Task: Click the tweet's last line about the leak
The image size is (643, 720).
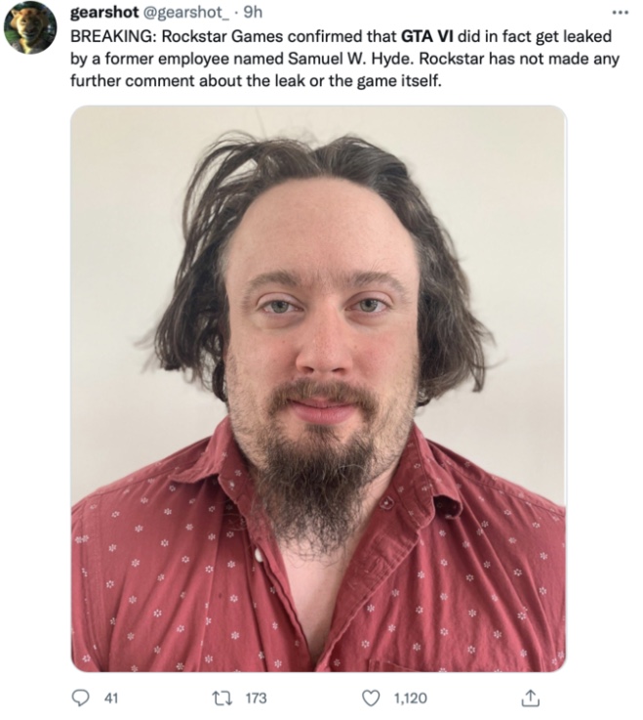Action: pos(256,81)
